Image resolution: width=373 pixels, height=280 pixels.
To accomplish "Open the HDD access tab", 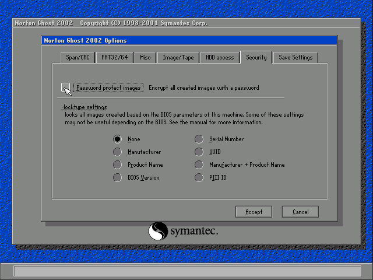I will tap(220, 57).
